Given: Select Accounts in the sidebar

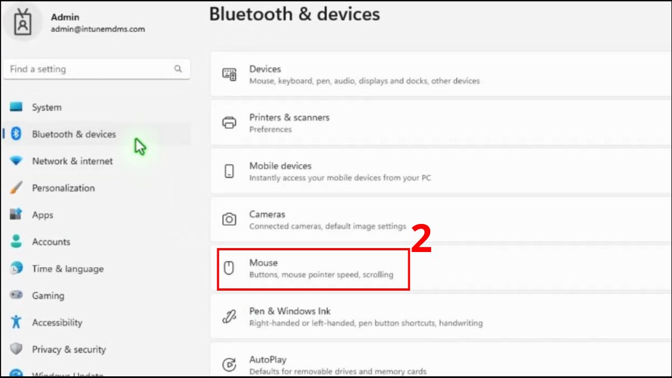Looking at the screenshot, I should pos(51,241).
